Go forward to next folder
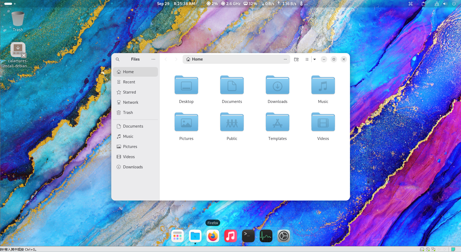The image size is (461, 252). 176,59
